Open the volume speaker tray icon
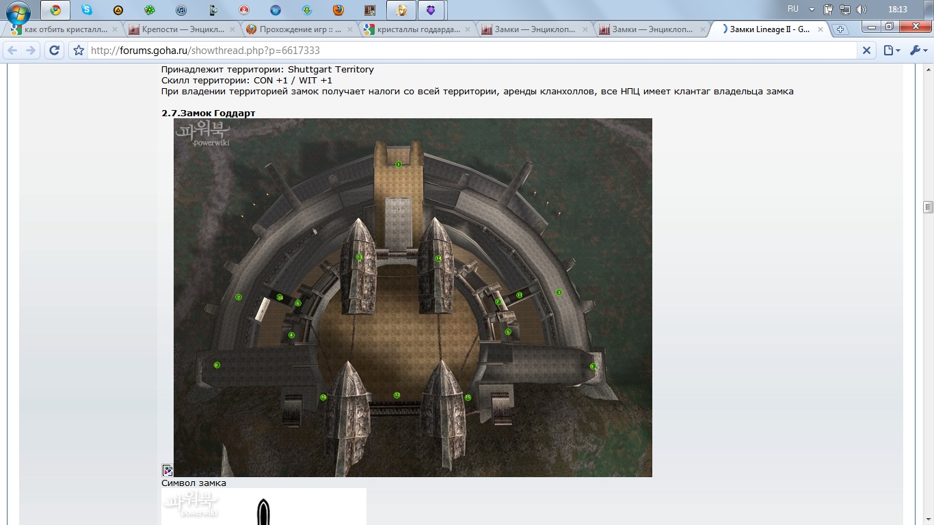The width and height of the screenshot is (934, 525). 862,10
